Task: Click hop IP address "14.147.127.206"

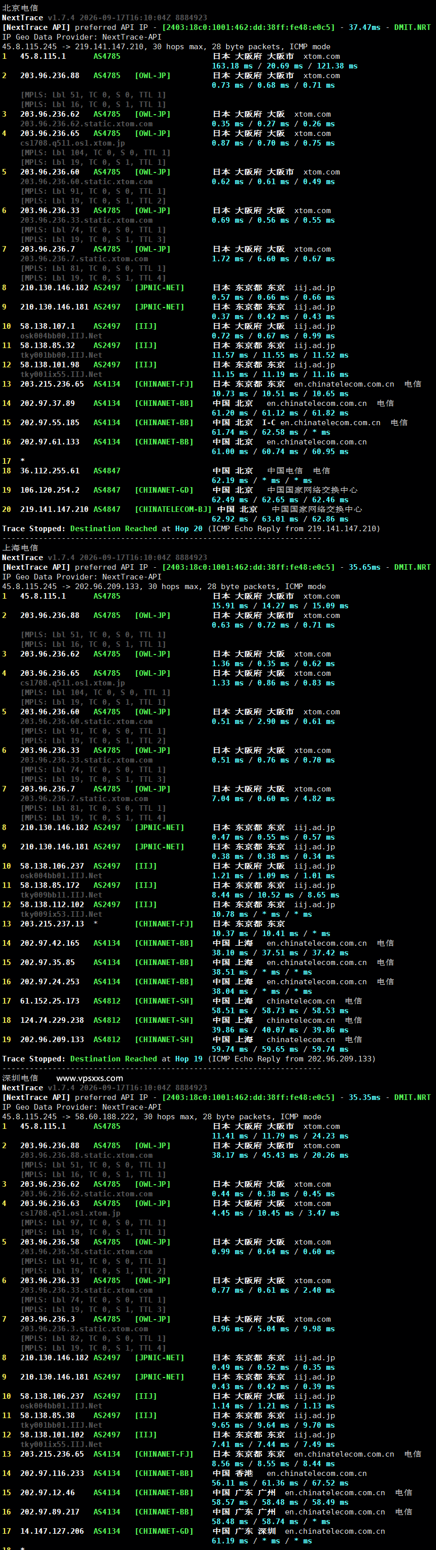Action: point(52,1531)
